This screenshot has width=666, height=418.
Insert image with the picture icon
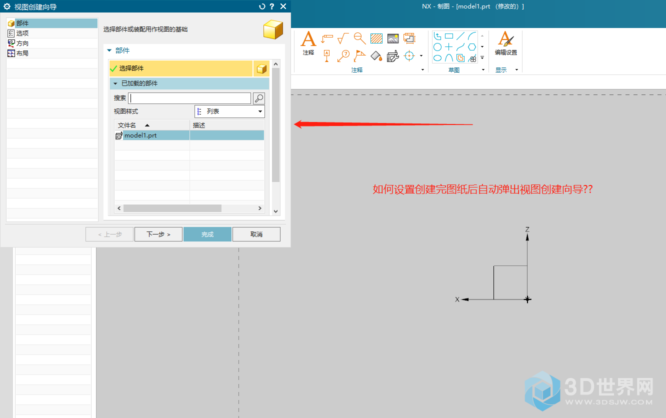[393, 38]
